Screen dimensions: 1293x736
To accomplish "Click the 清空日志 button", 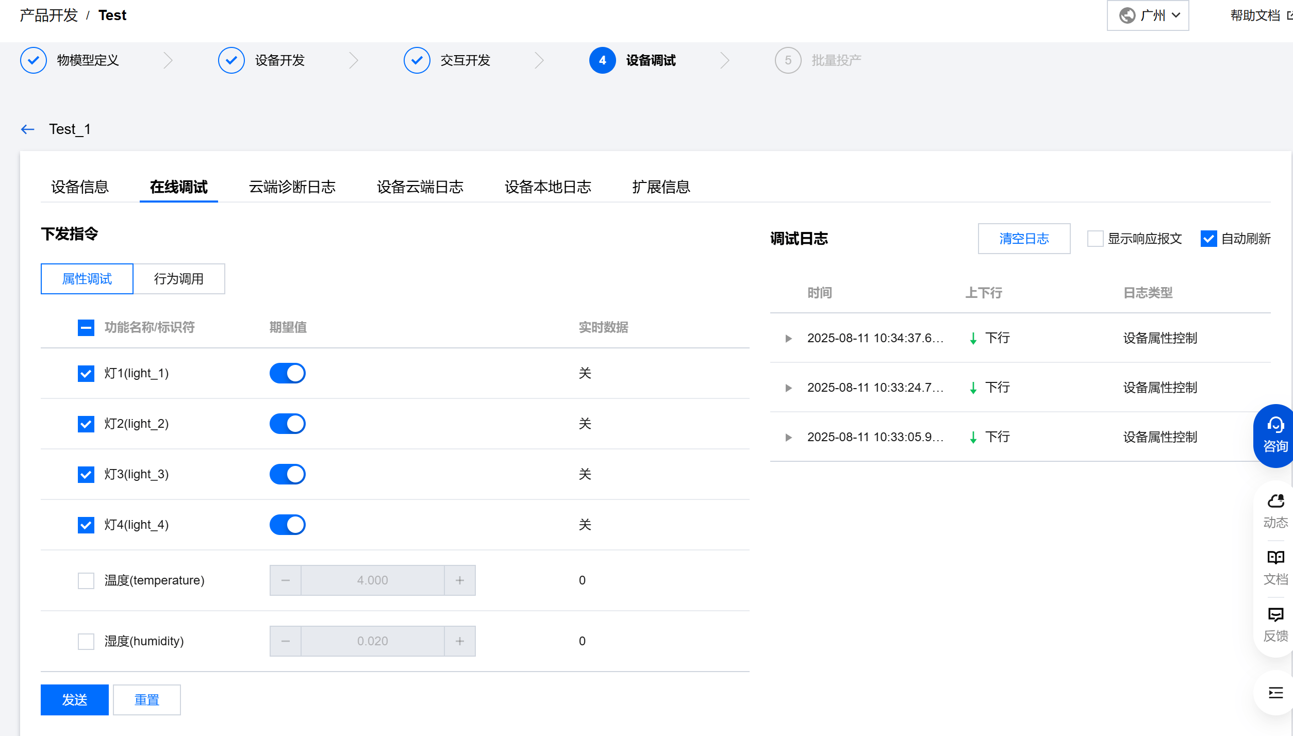I will coord(1024,239).
